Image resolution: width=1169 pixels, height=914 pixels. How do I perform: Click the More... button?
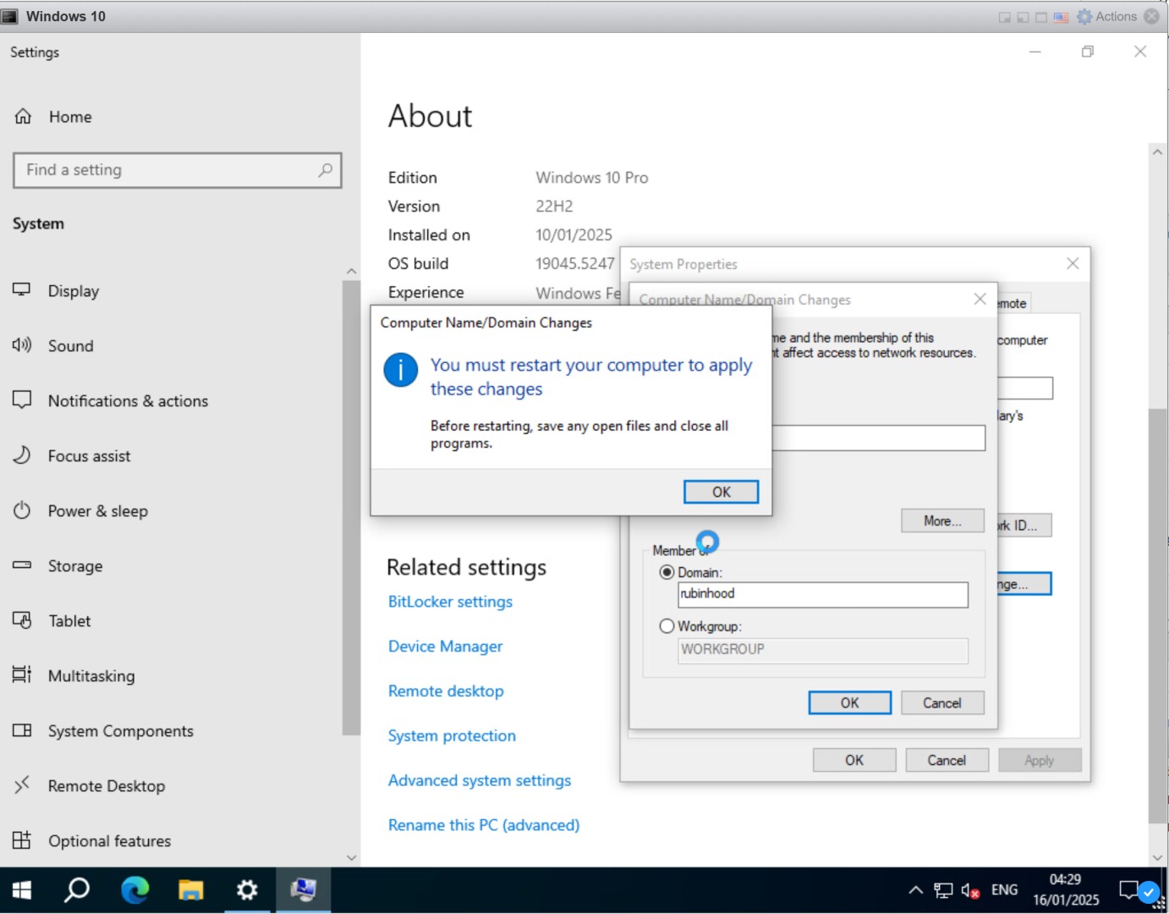(x=942, y=521)
